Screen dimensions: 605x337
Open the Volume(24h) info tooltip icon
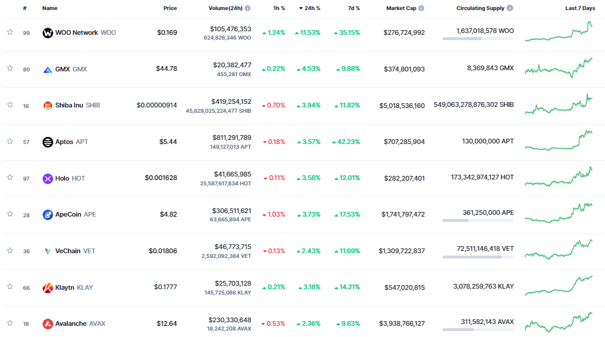point(248,8)
